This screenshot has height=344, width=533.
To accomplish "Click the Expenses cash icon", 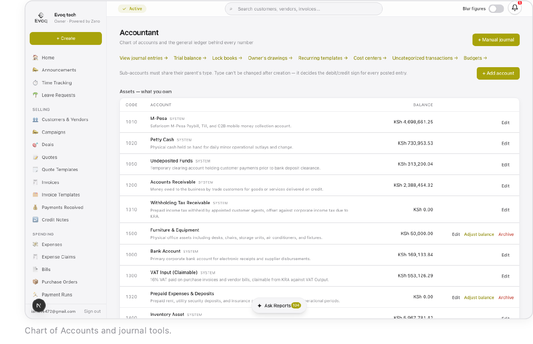I will tap(36, 244).
